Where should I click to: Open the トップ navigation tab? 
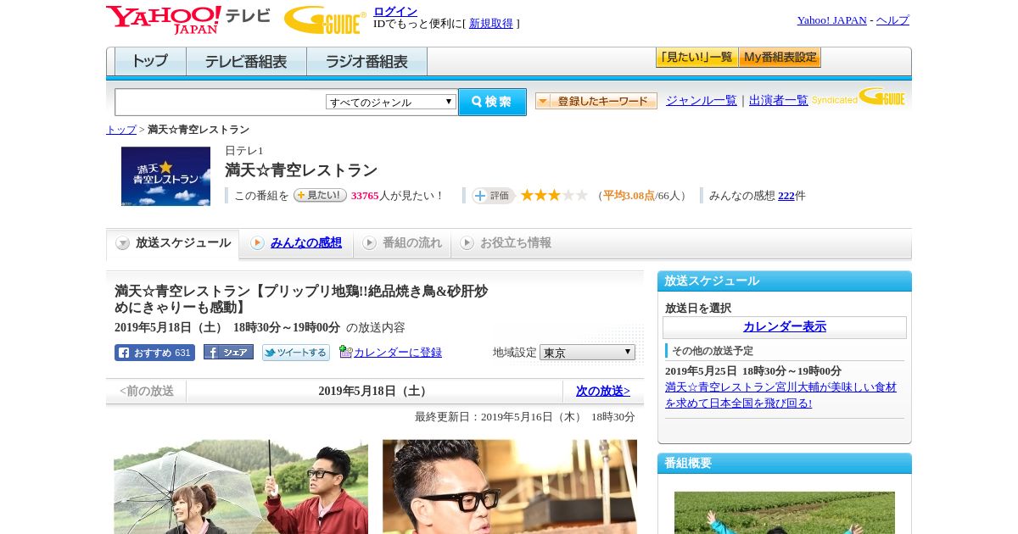[150, 62]
